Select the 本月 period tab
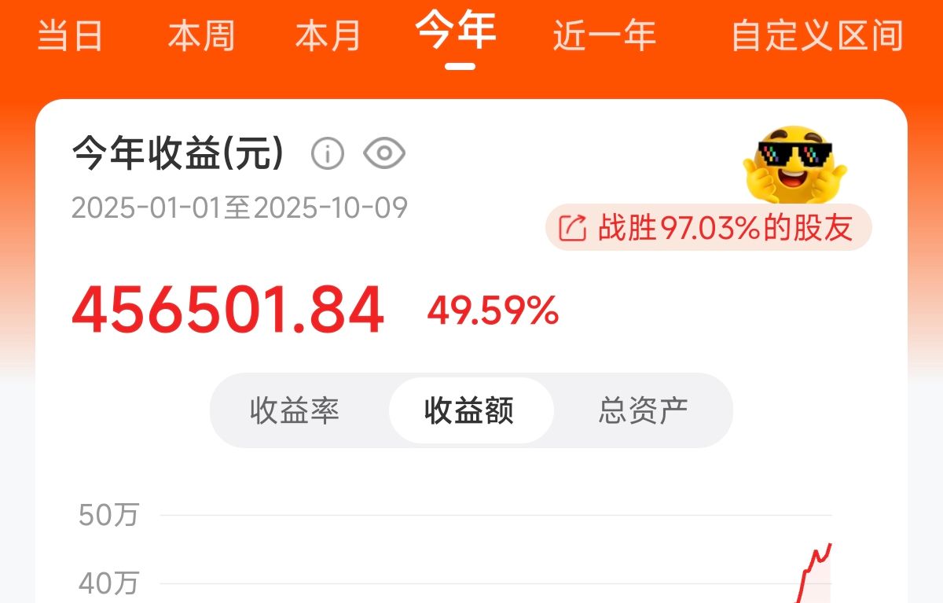This screenshot has width=943, height=603. pos(328,36)
